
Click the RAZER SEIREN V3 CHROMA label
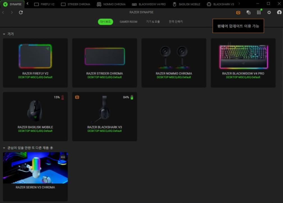35,187
